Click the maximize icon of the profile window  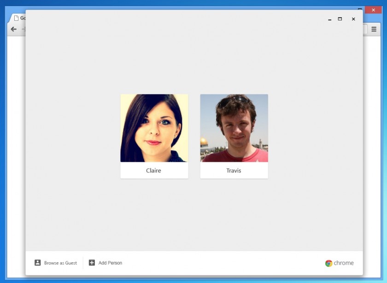[340, 19]
